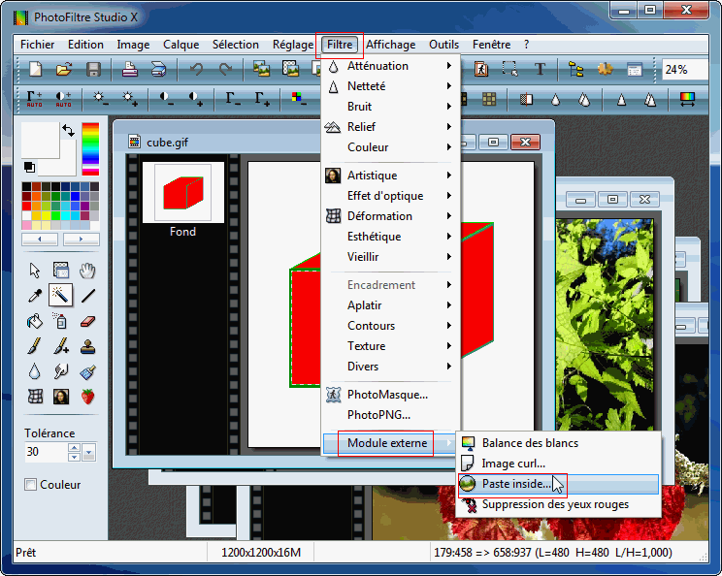This screenshot has width=722, height=576.
Task: Expand the Vieillir submenu
Action: (x=390, y=257)
